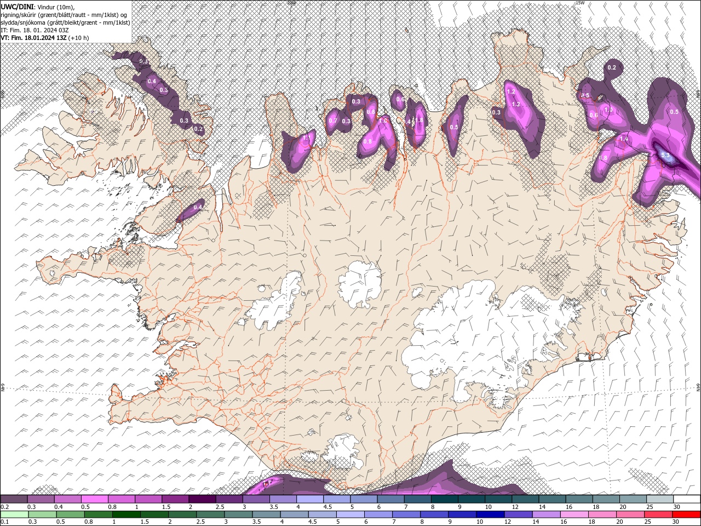Click the white Hofsjökull glacier in central Iceland
This screenshot has width=701, height=526.
360,284
